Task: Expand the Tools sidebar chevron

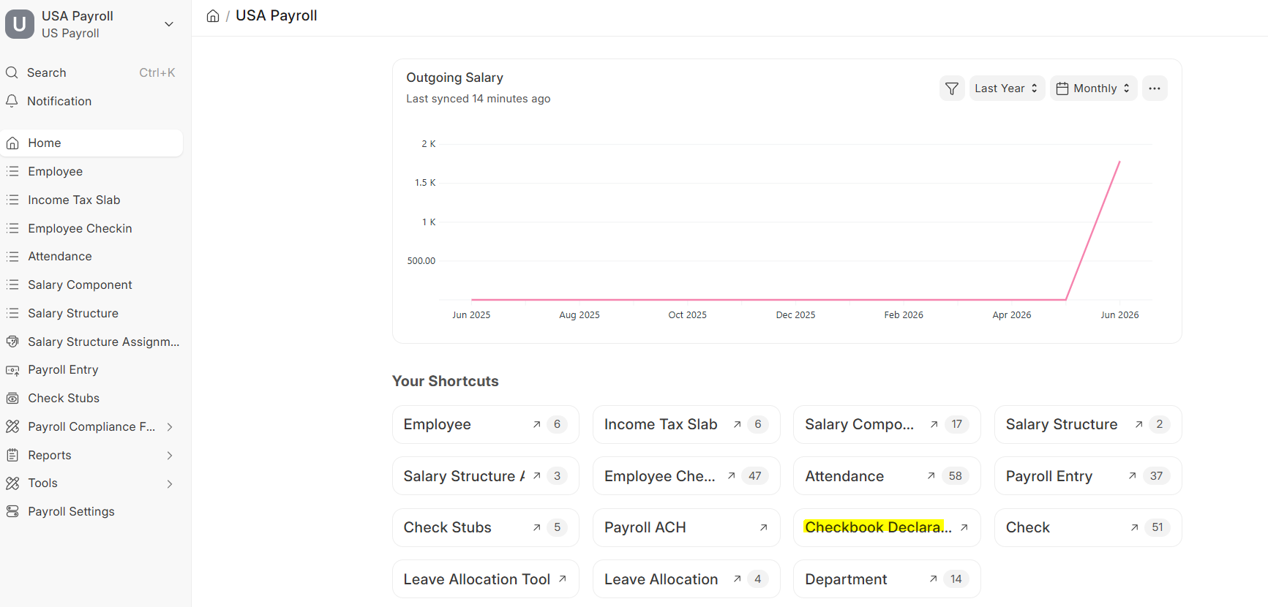Action: coord(170,483)
